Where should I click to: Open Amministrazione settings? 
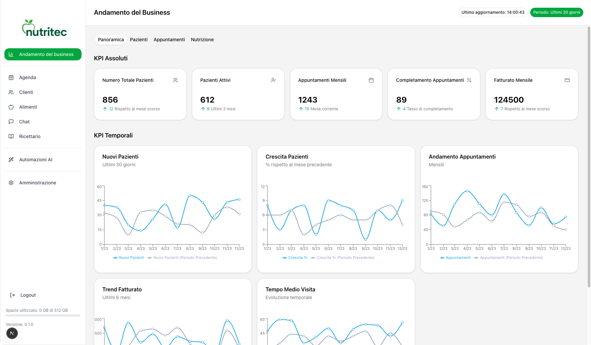pos(43,183)
